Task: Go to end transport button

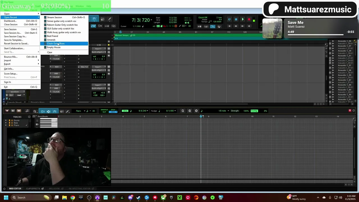Action: pyautogui.click(x=249, y=26)
